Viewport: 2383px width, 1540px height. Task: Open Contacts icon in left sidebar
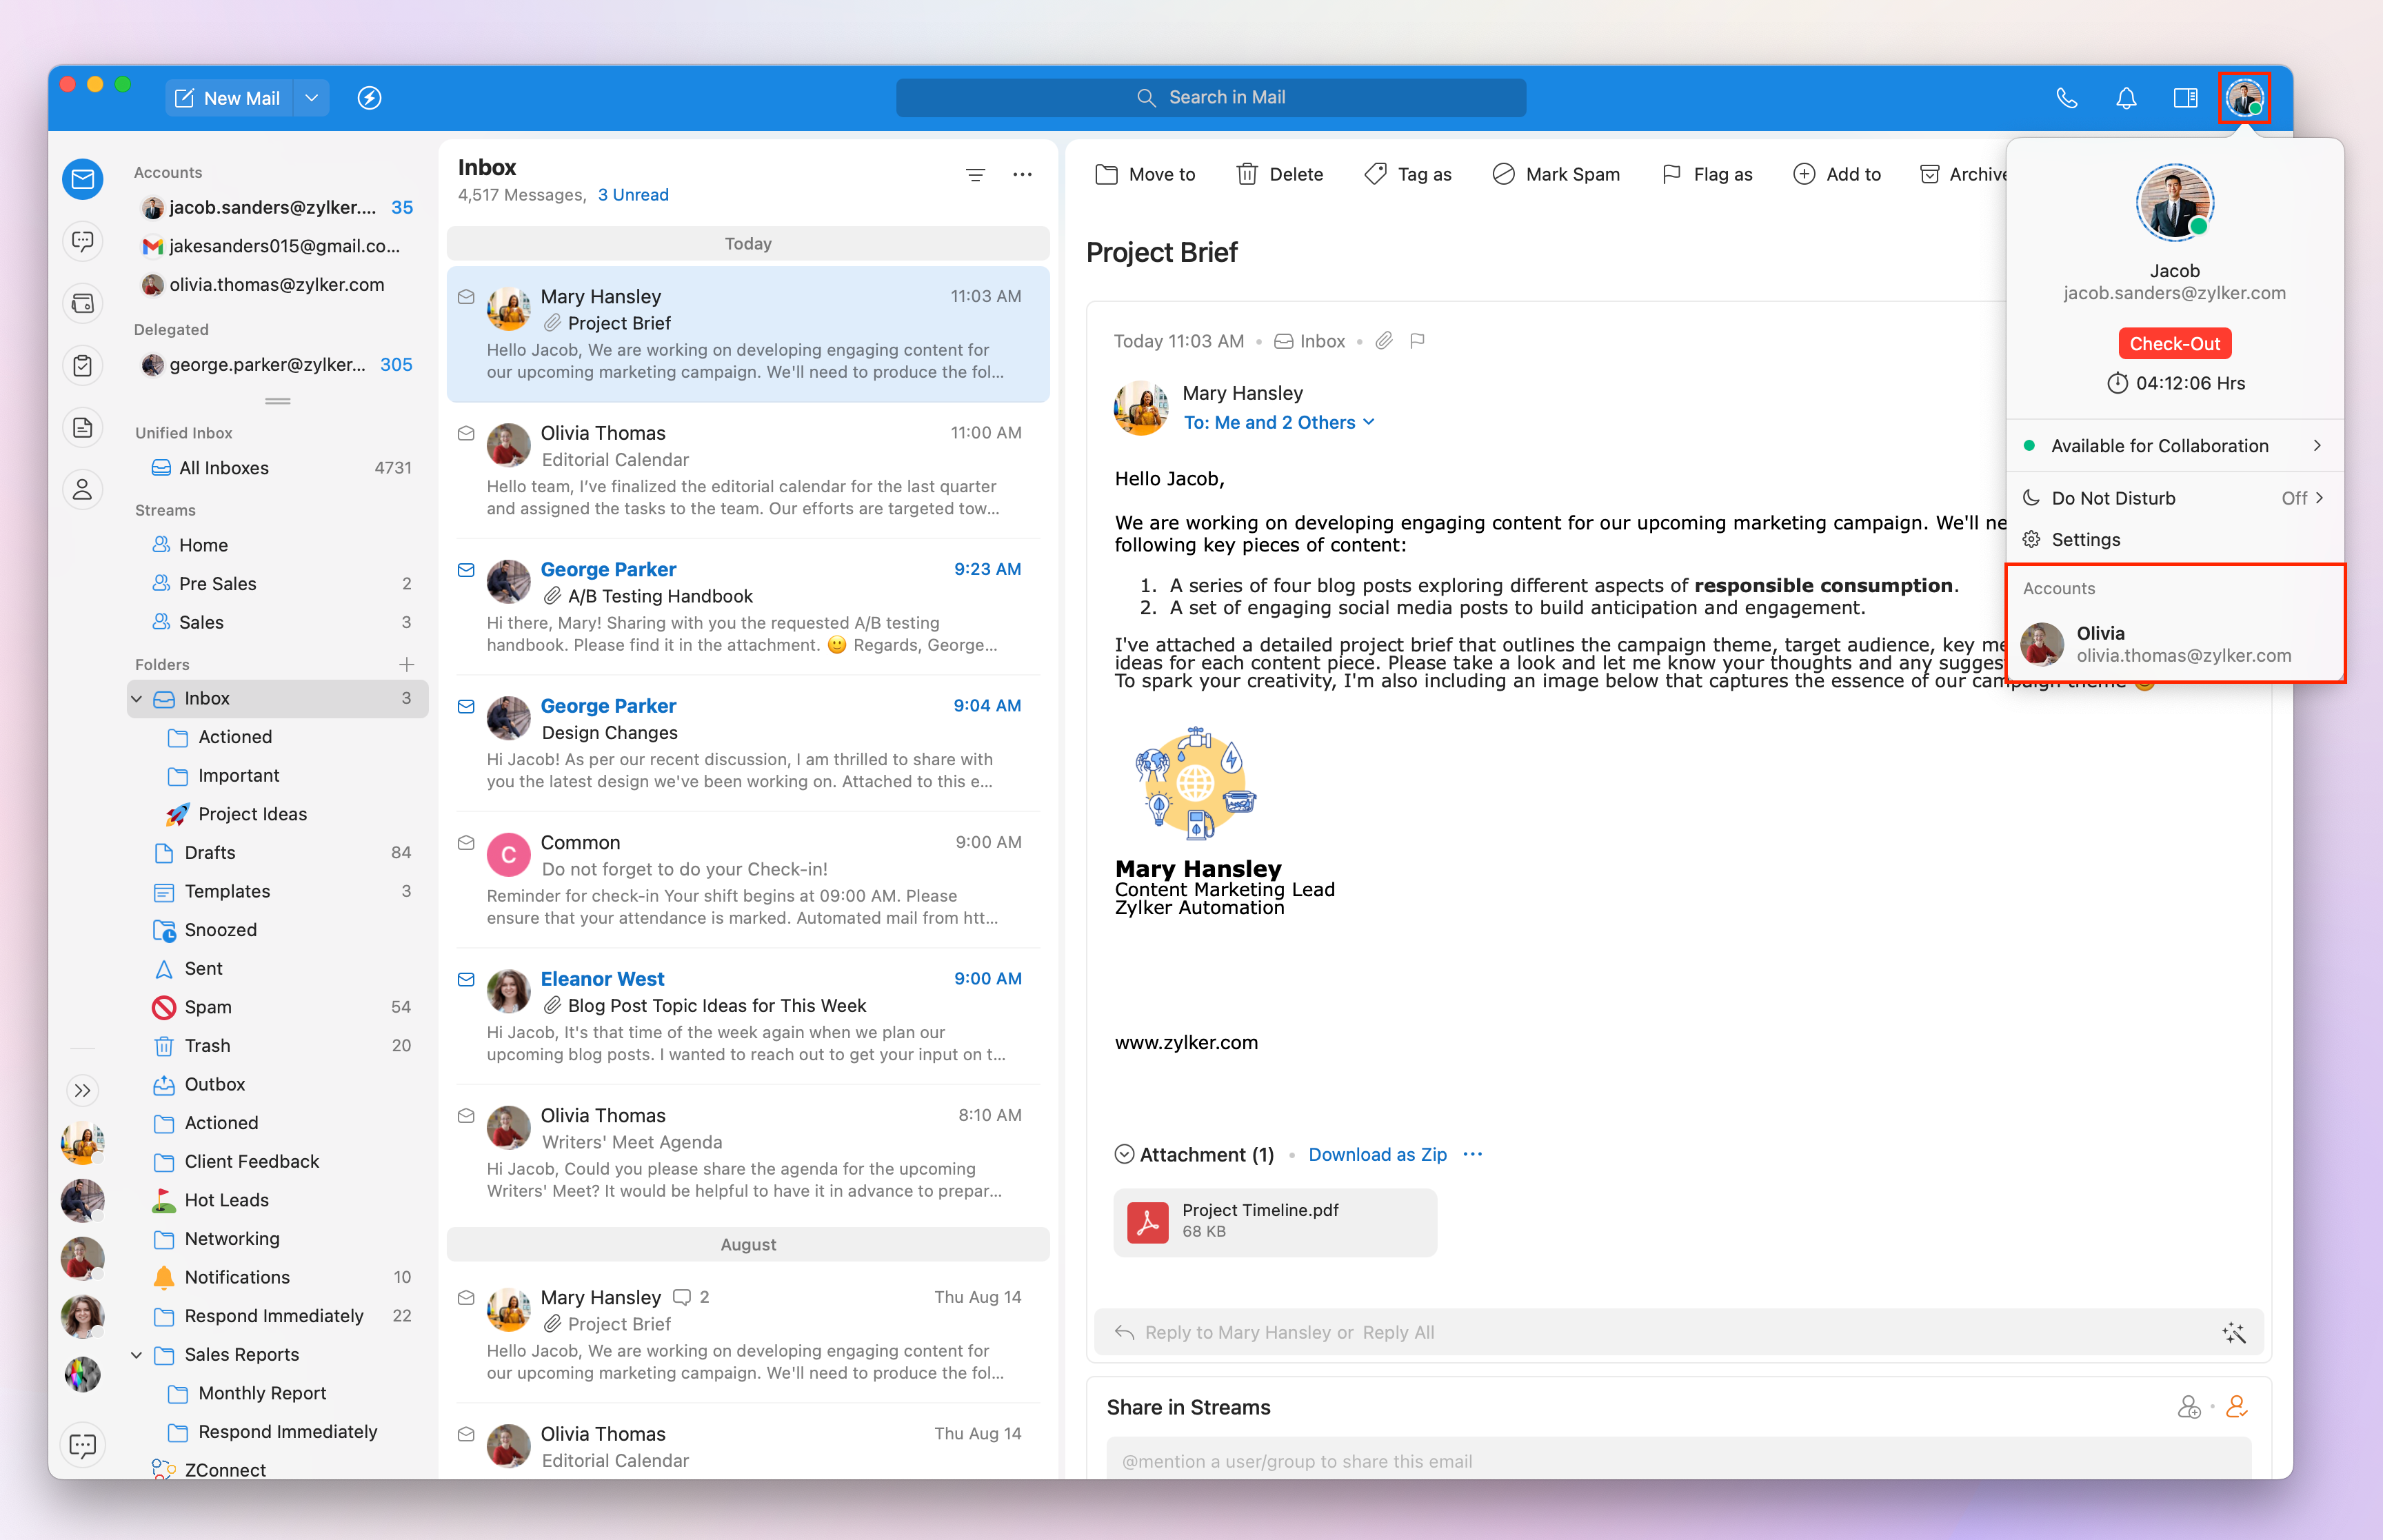click(83, 489)
